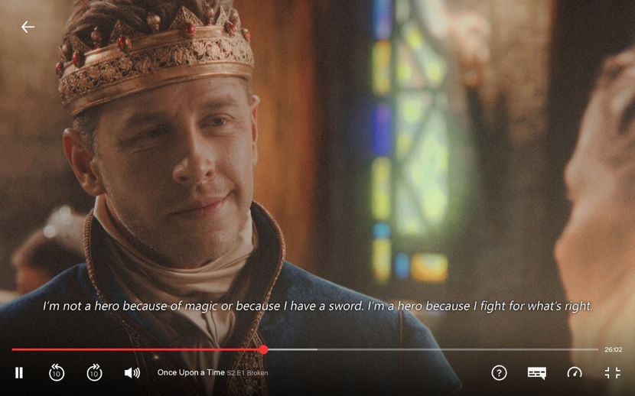The width and height of the screenshot is (635, 396).
Task: Click the S2:E1 Broken episode label
Action: pos(247,373)
